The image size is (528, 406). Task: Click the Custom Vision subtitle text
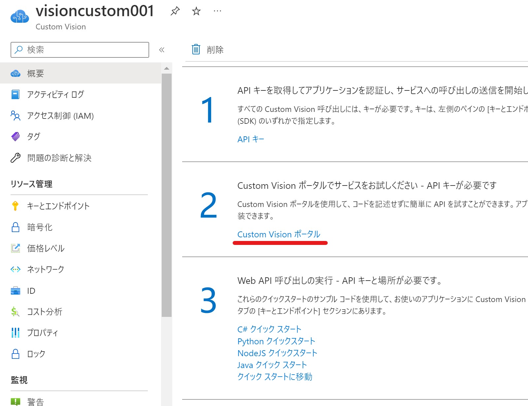(x=61, y=27)
